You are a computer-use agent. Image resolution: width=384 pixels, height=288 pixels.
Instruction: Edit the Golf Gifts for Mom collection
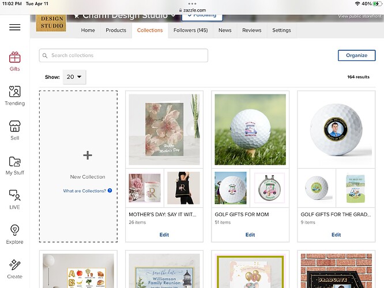250,234
